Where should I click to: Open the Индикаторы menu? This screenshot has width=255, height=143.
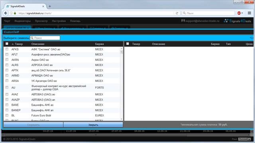click(x=22, y=21)
